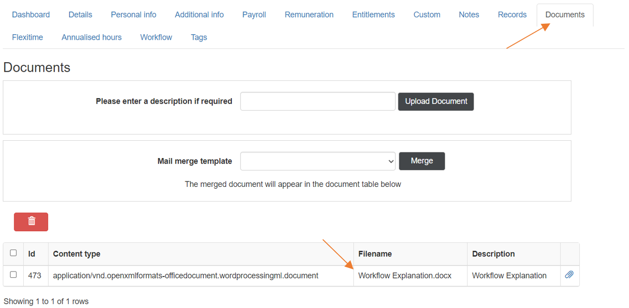
Task: Open the Mail merge template dropdown
Action: [x=318, y=161]
